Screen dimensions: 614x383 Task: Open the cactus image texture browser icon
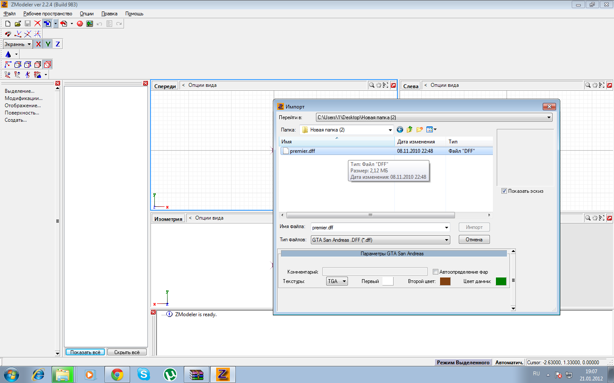(90, 24)
